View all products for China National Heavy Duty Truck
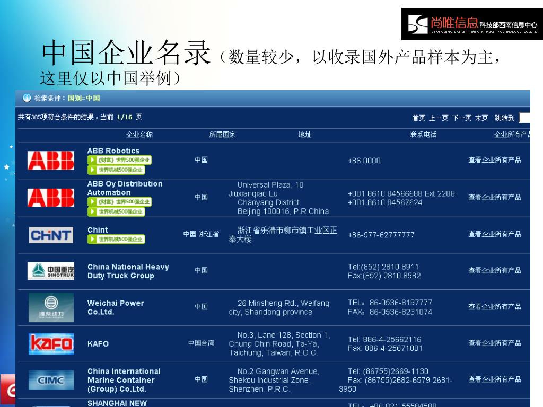The height and width of the screenshot is (407, 543). [x=495, y=270]
